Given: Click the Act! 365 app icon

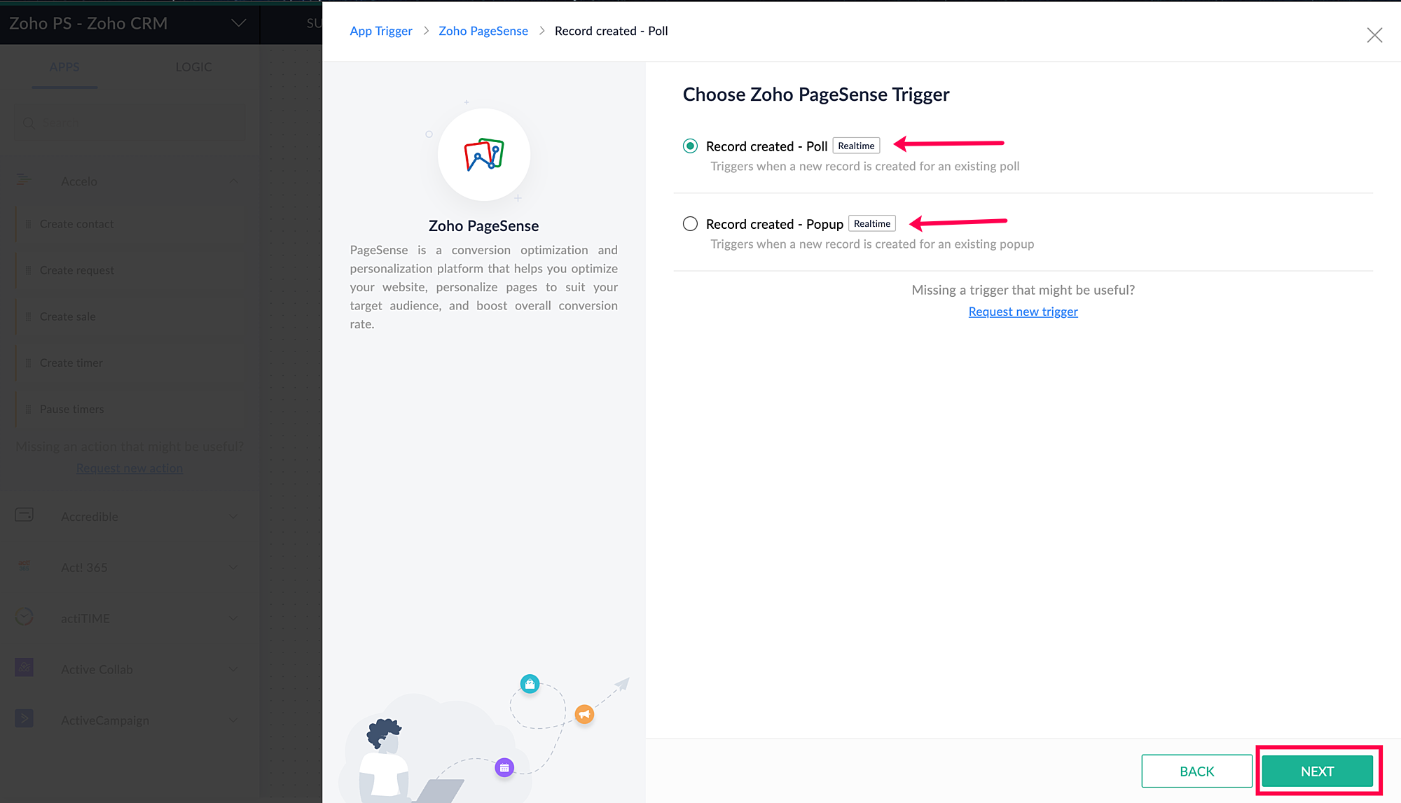Looking at the screenshot, I should click(24, 566).
